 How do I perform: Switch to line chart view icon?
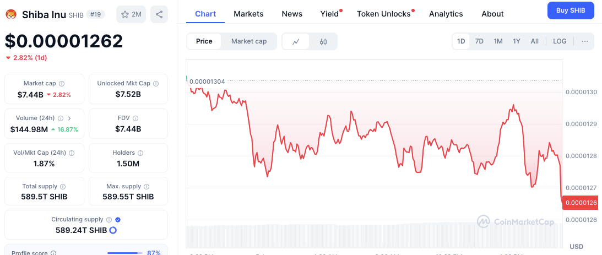pos(296,41)
